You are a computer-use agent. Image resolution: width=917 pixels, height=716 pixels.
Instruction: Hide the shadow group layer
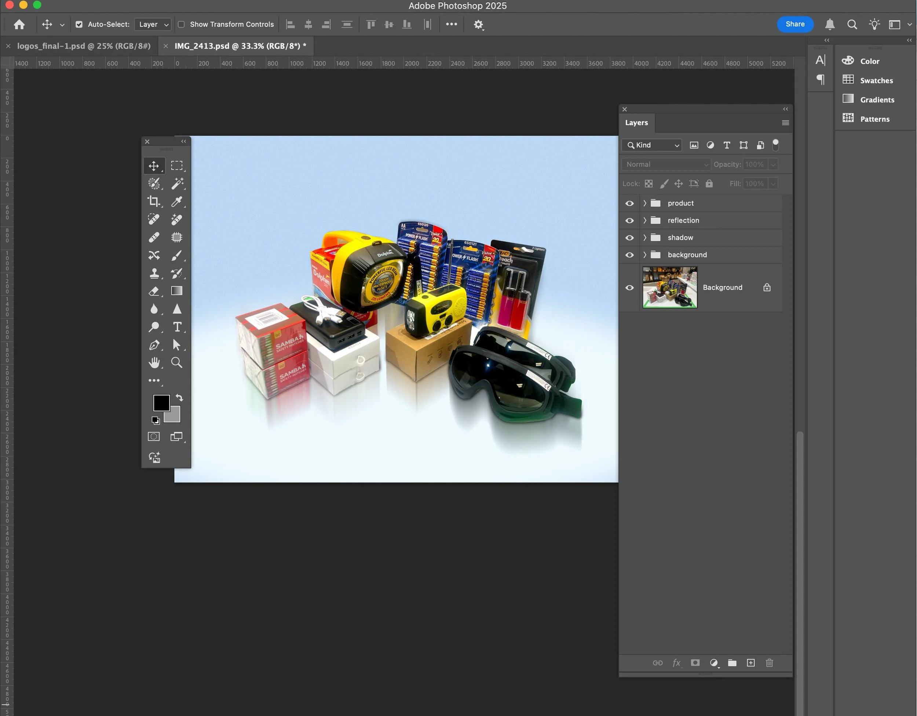[629, 238]
